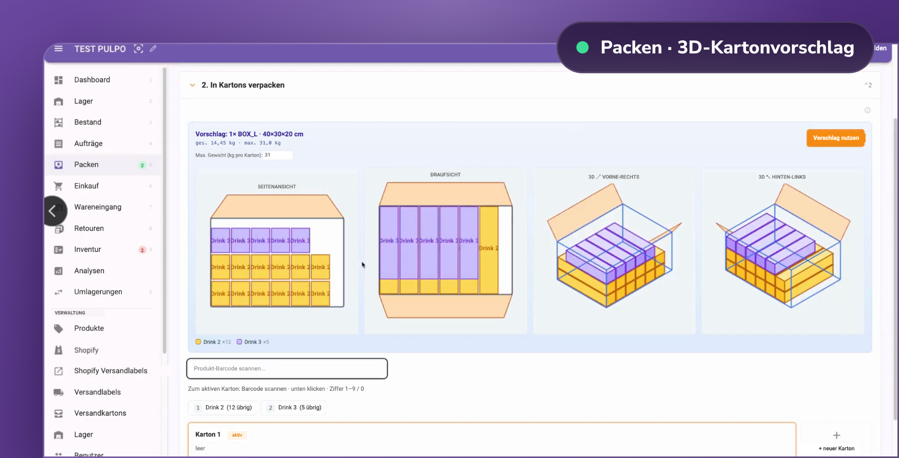Click the Drink 2 (12 übrig) chip
Viewport: 899px width, 458px height.
coord(224,408)
